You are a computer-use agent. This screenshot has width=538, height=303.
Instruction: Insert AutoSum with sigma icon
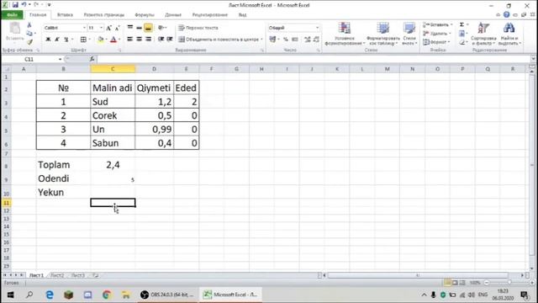click(462, 24)
